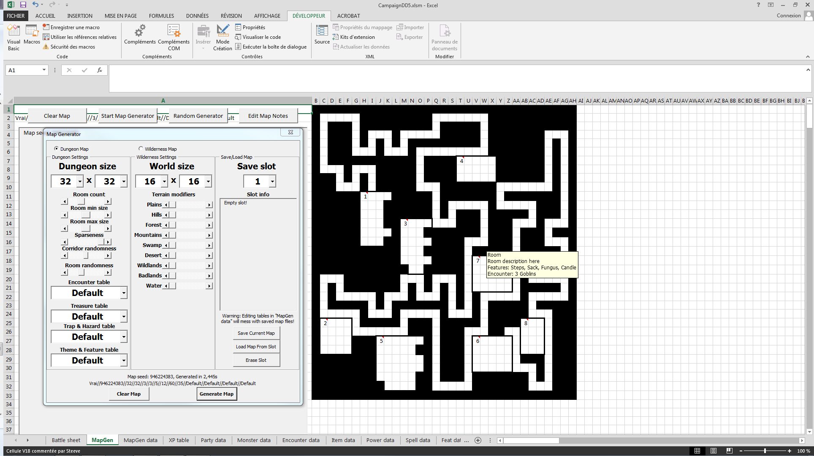The width and height of the screenshot is (814, 456).
Task: Increase Plains terrain modifier arrow
Action: (209, 205)
